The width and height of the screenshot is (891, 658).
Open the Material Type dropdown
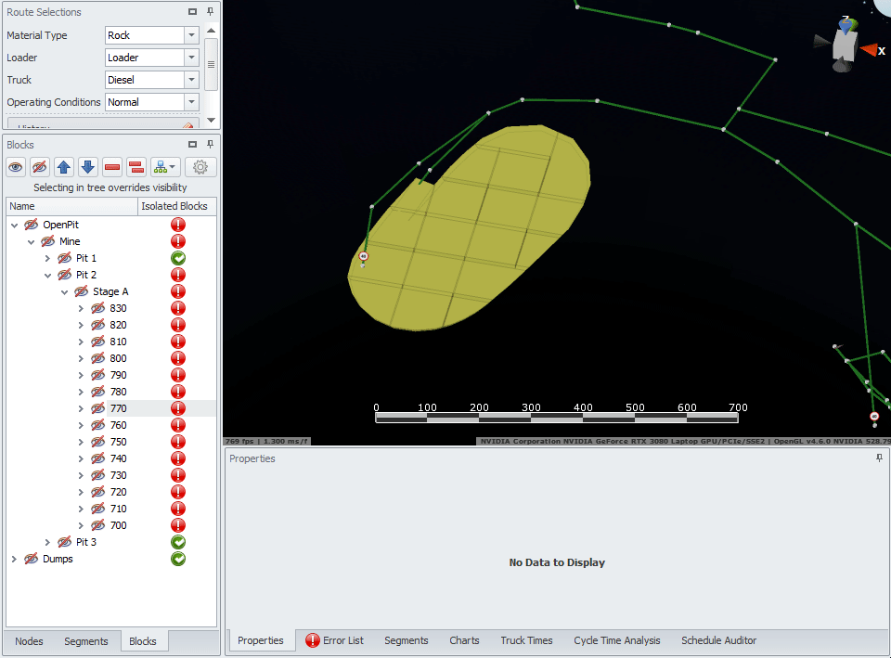[191, 35]
